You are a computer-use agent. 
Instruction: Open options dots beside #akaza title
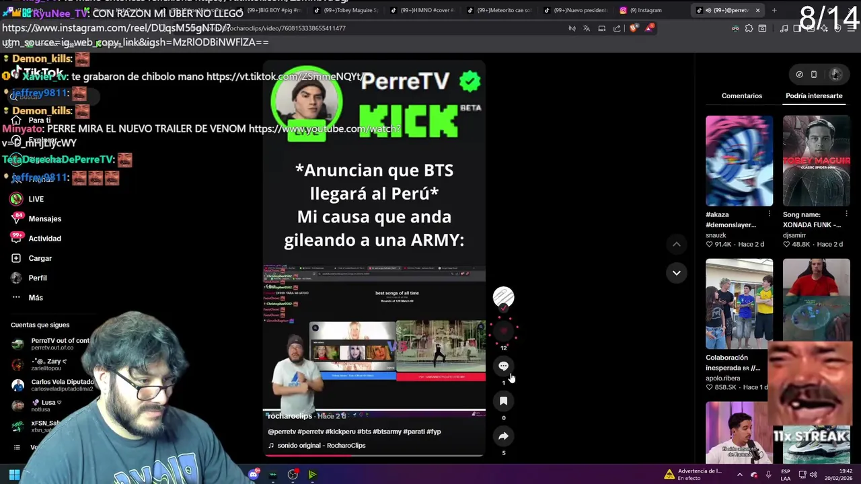point(770,214)
